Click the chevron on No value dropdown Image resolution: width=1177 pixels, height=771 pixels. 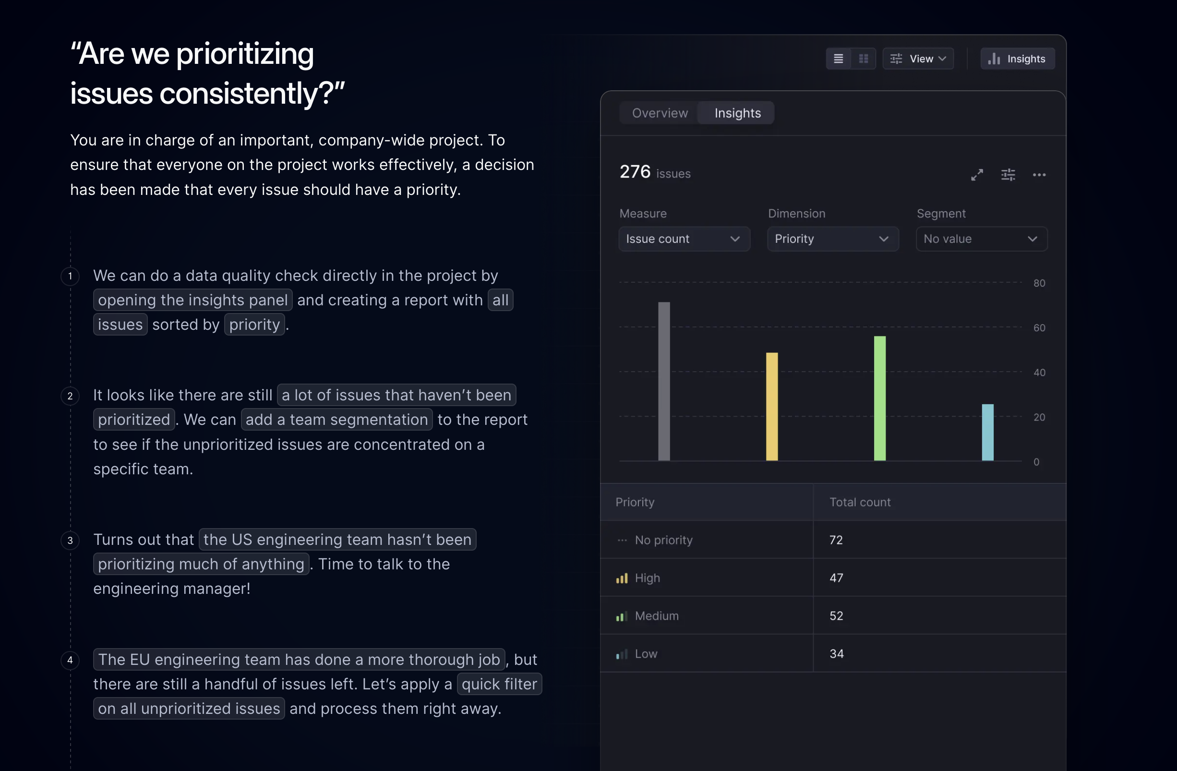1032,240
